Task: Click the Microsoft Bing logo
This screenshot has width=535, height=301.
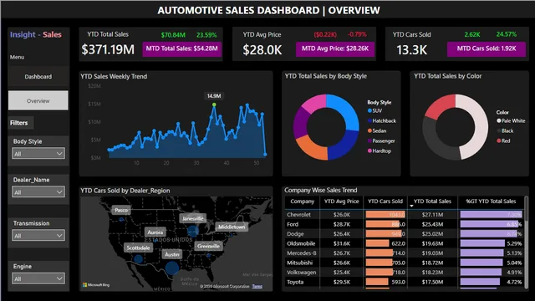Action: [x=96, y=284]
